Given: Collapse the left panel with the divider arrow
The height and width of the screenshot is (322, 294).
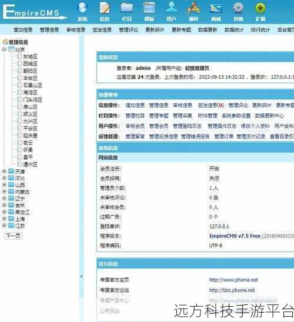Looking at the screenshot, I should point(81,276).
